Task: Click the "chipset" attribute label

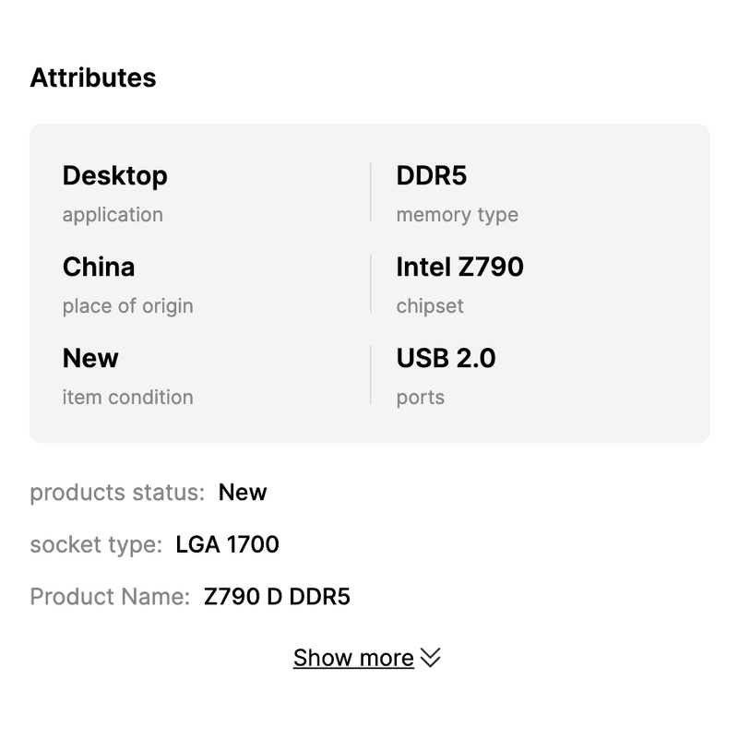Action: [430, 306]
